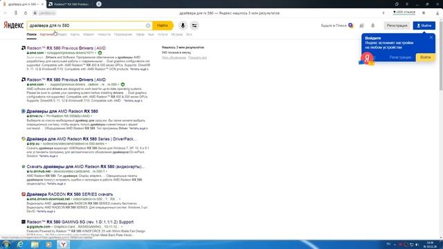Clear the search field with the X icon
Viewport: 443px width, 249px height.
tap(148, 26)
